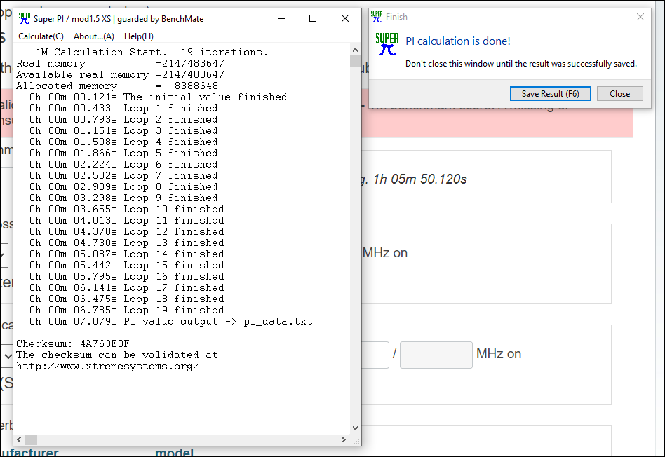Click Save Result (F6) button

click(550, 94)
